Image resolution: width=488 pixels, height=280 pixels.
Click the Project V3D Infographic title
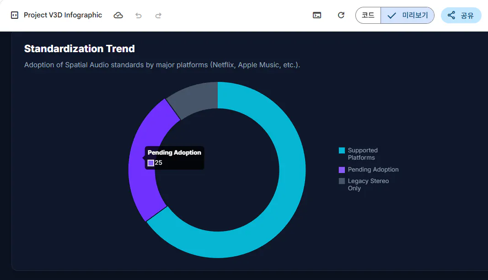(x=63, y=15)
